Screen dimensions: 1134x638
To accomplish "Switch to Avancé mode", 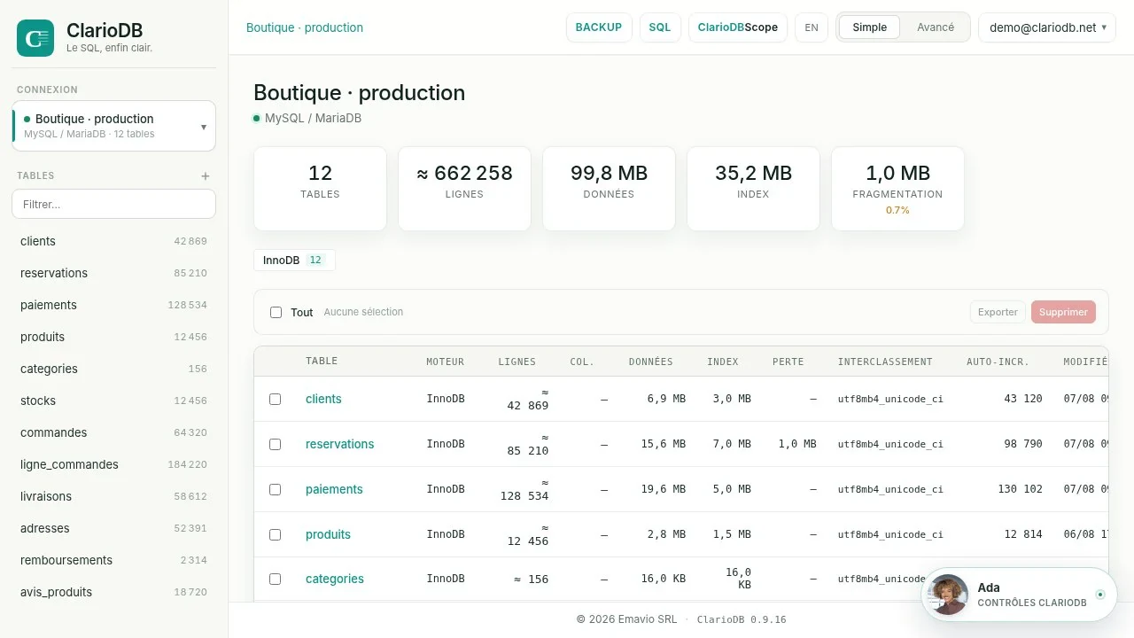I will coord(936,27).
